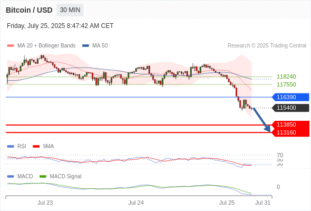Click the MACD legend label
Screen dimensions: 311x211
click(x=25, y=177)
